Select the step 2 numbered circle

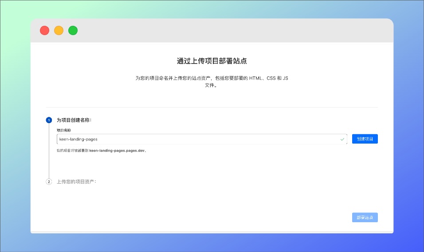click(x=49, y=181)
